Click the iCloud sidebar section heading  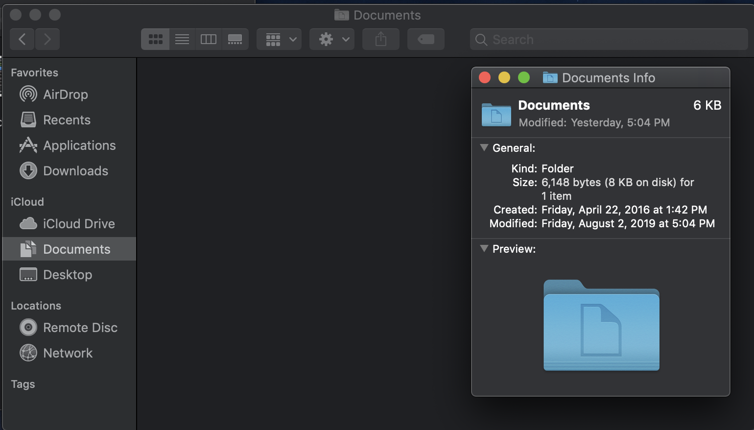[x=27, y=202]
